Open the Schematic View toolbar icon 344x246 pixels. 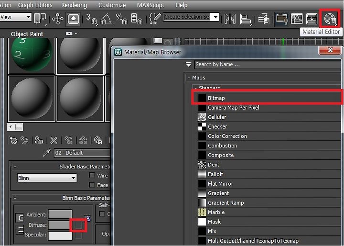(x=312, y=19)
